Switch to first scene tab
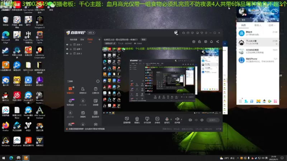Image resolution: width=287 pixels, height=161 pixels. (x=74, y=40)
